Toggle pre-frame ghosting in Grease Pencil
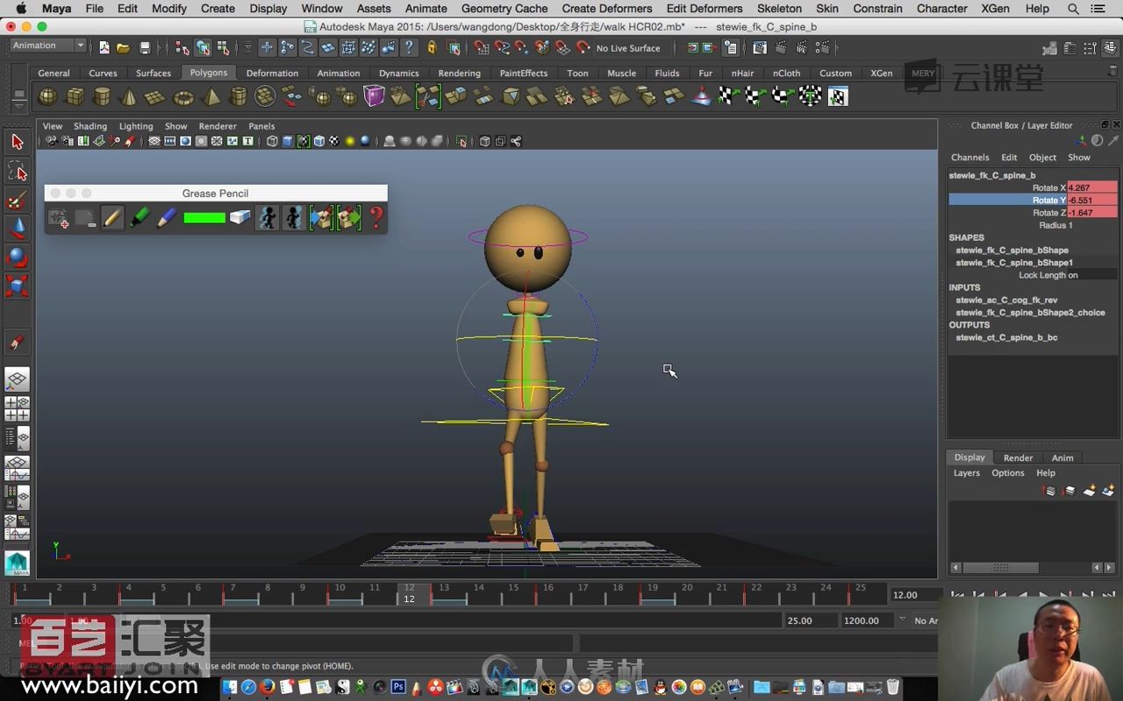1123x701 pixels. (x=267, y=218)
